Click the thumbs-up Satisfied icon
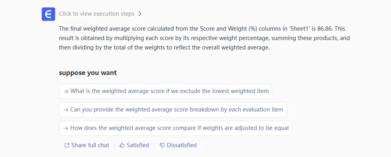The image size is (391, 157). tap(122, 145)
